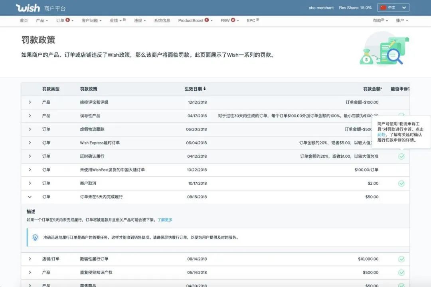Viewport: 431px width, 287px height.
Task: Click the ProductBoost red notification badge
Action: (x=207, y=20)
